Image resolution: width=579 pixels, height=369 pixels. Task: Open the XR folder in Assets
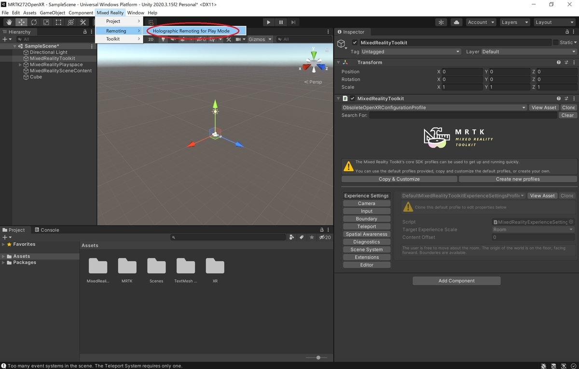tap(215, 270)
